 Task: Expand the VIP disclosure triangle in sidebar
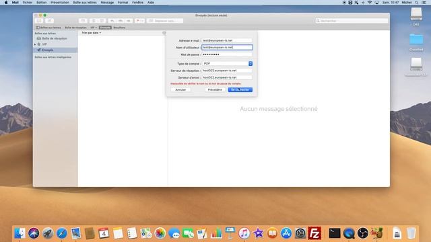[x=35, y=44]
